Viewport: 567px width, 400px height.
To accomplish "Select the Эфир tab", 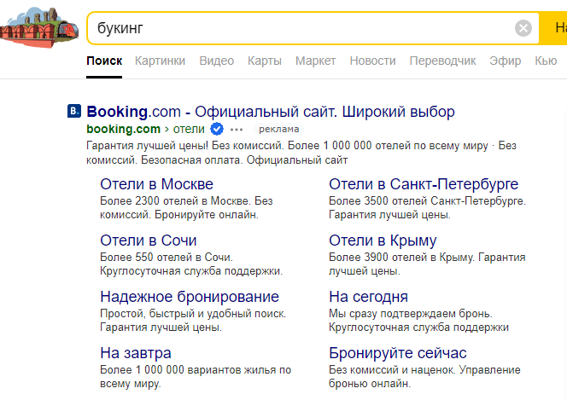I will pyautogui.click(x=506, y=61).
